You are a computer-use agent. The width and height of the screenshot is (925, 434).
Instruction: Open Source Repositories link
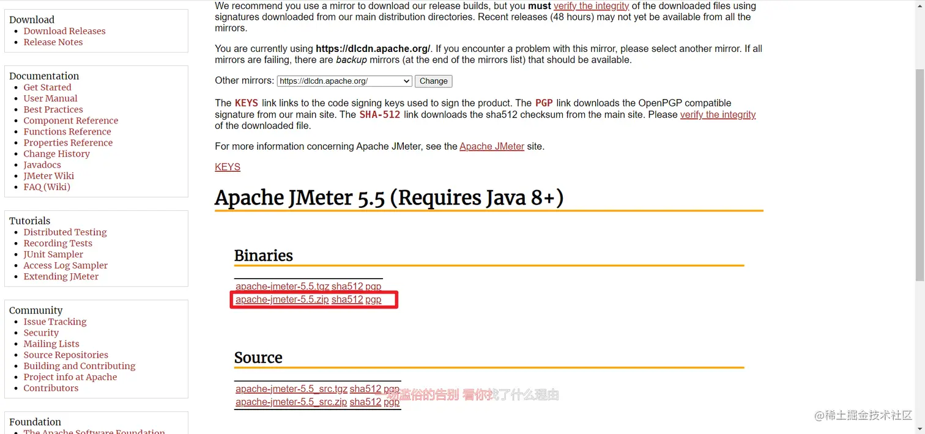click(x=66, y=355)
